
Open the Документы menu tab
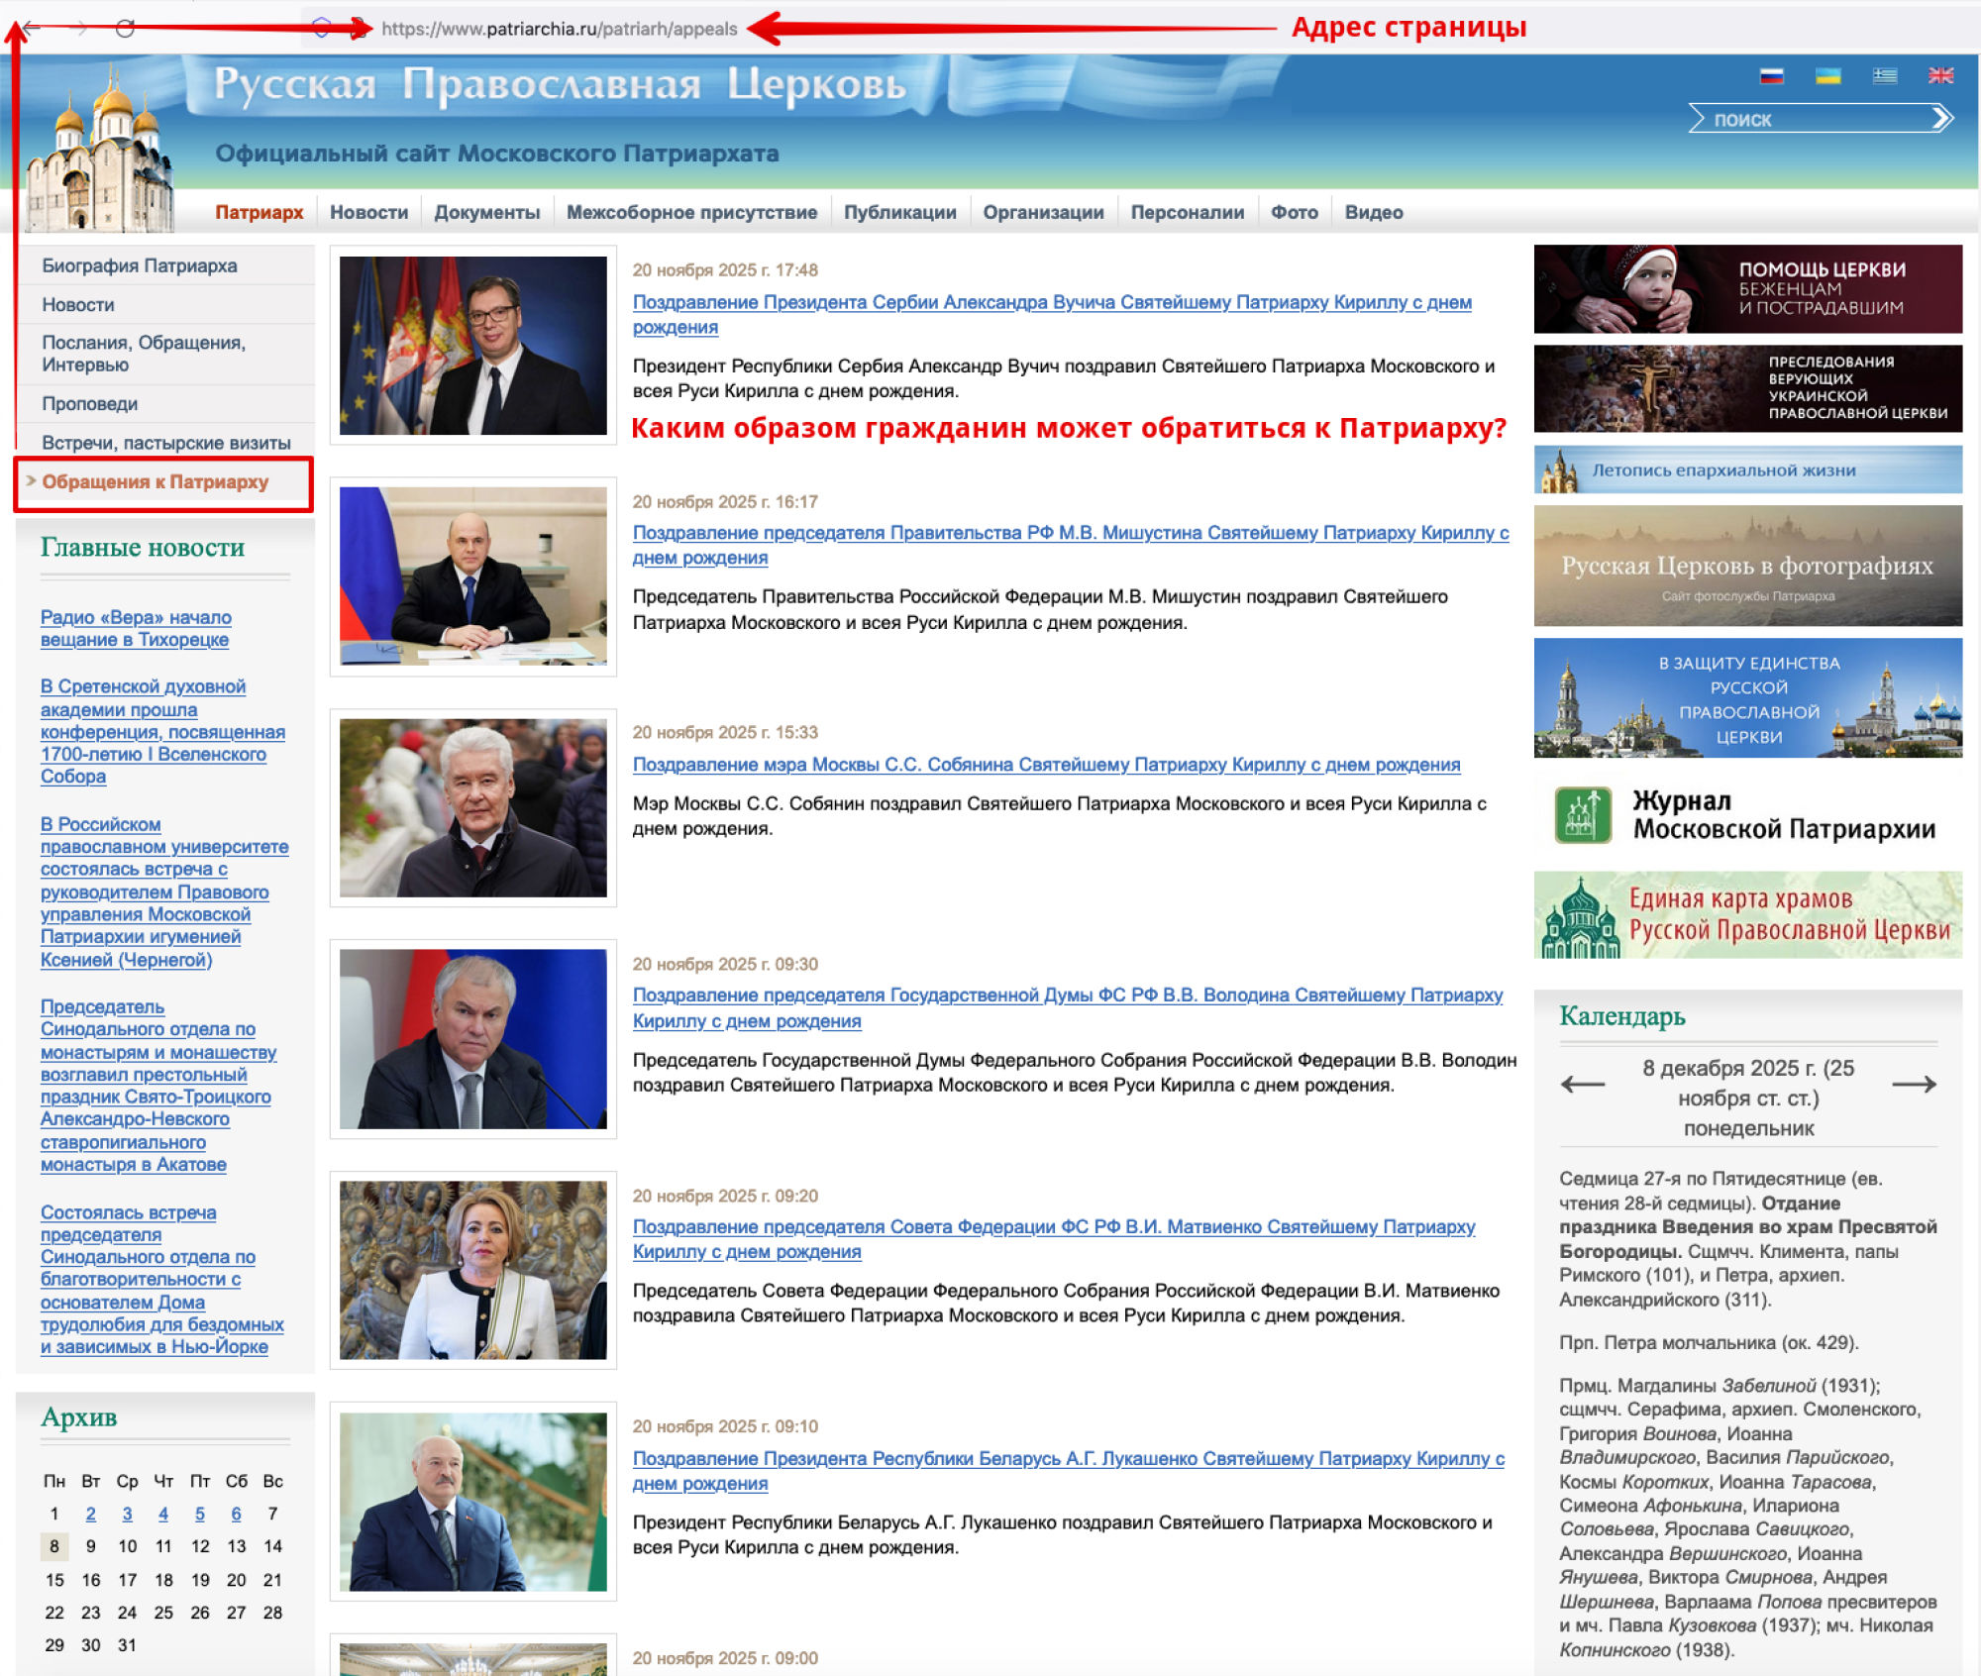pos(486,212)
